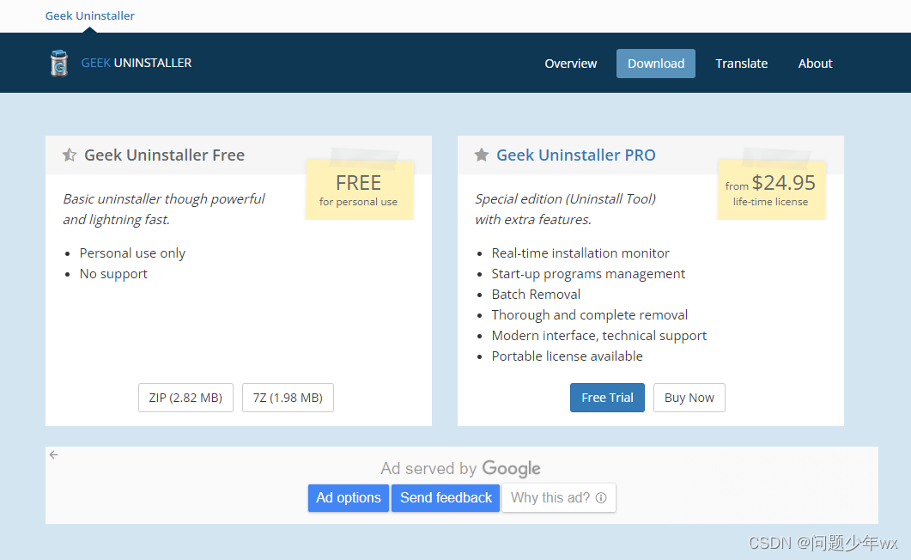Download the 7Z (1.98 MB) package
This screenshot has height=560, width=911.
pos(288,398)
